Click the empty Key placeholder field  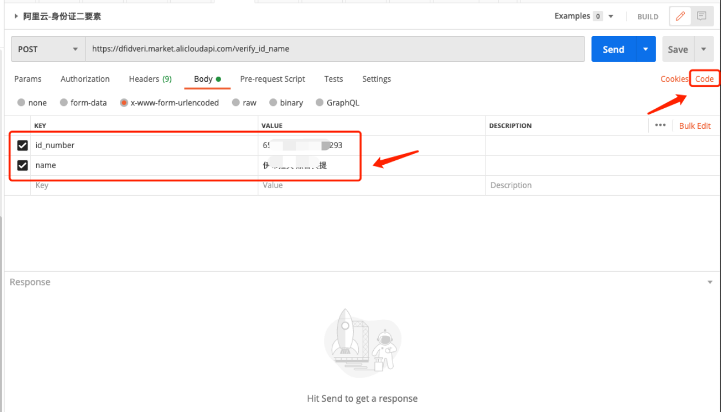[x=144, y=185]
